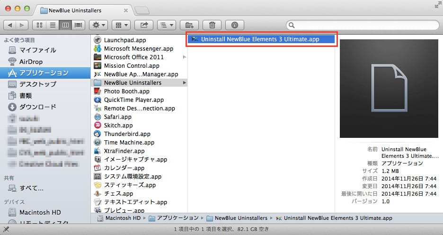443x235 pixels.
Task: Open AirDrop in the sidebar
Action: pyautogui.click(x=45, y=62)
